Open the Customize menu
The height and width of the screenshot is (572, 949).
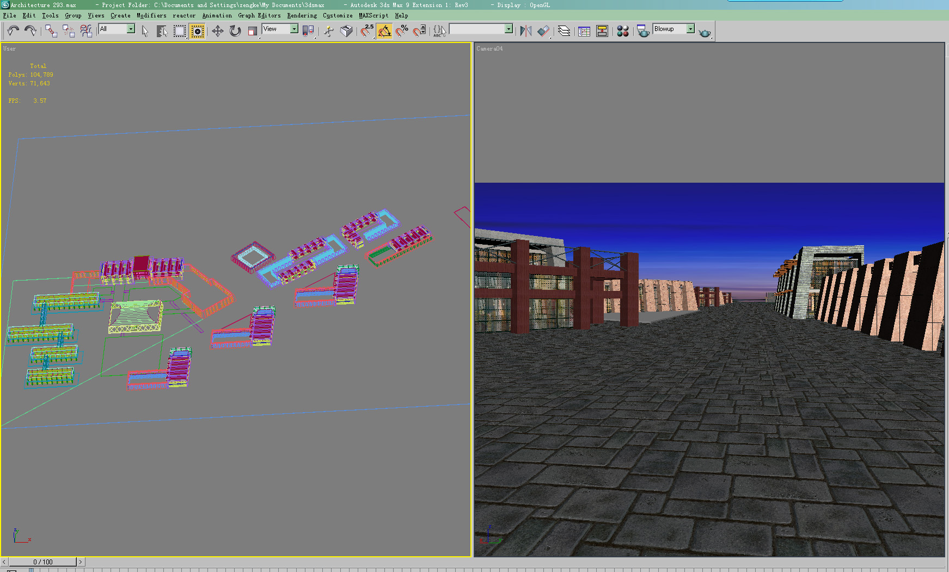click(338, 15)
